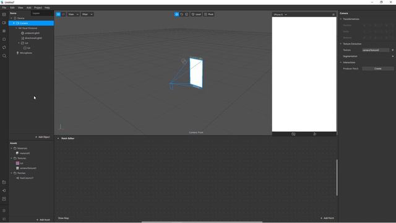
Task: Click the pause icon in left sidebar
Action: coord(4,31)
